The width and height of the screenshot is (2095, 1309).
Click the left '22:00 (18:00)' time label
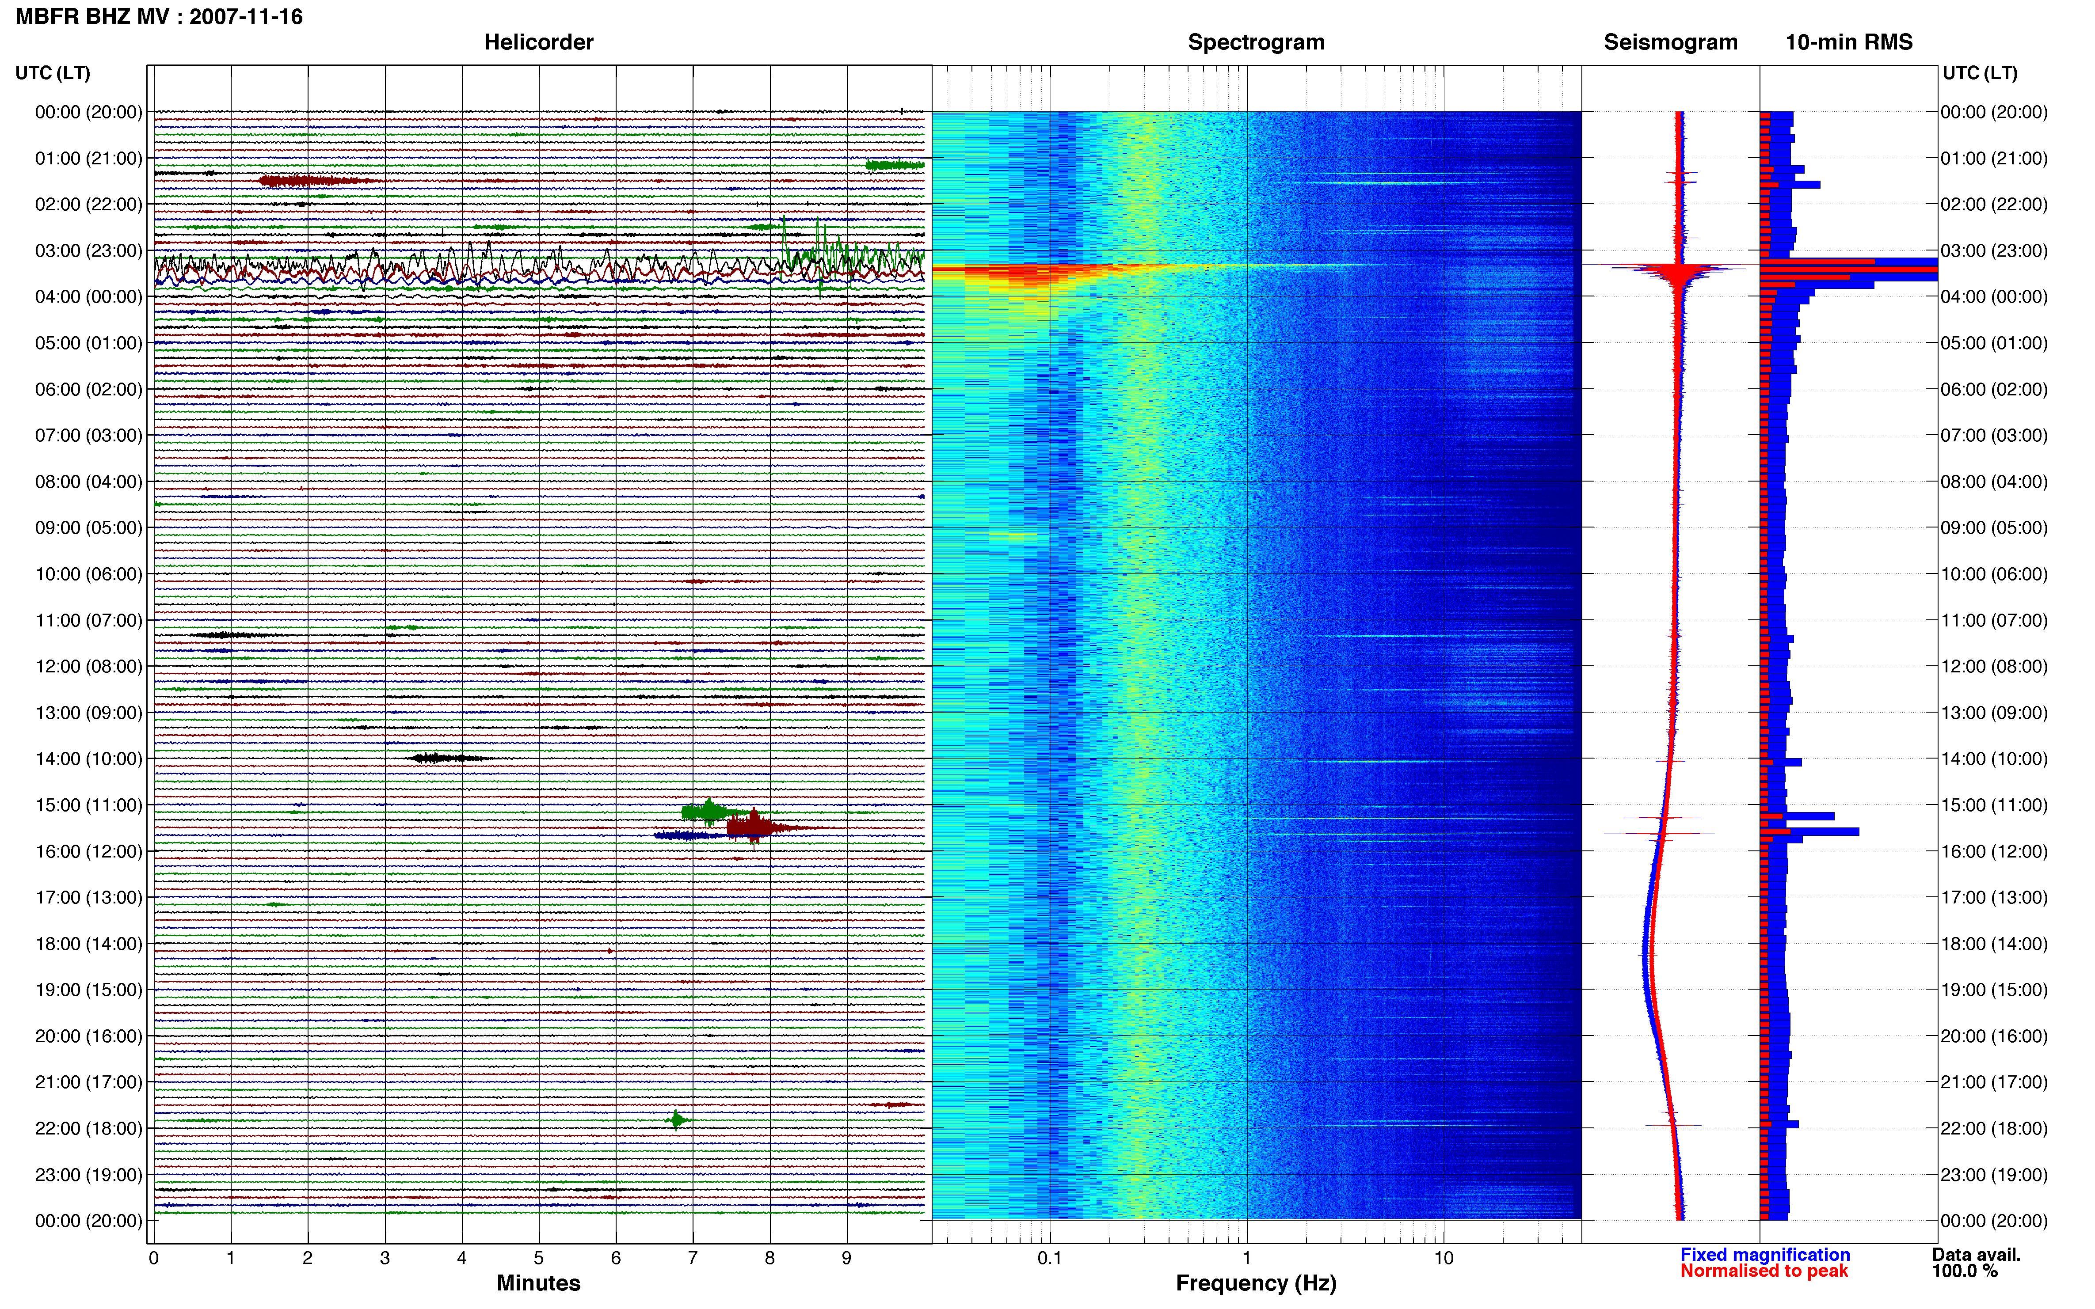click(x=88, y=1128)
